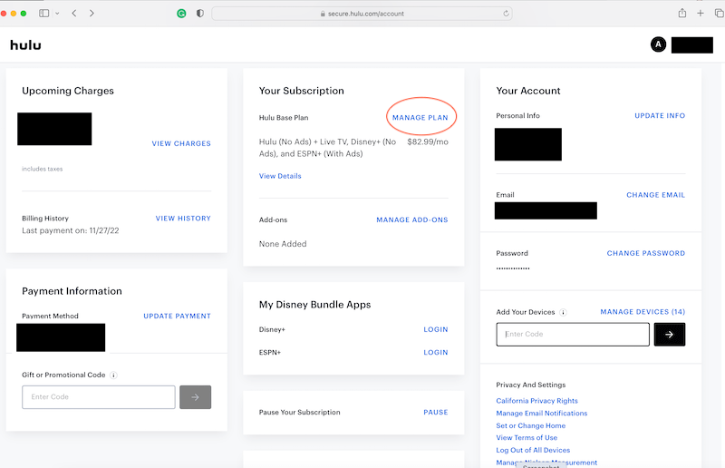Open Manage Add-ons link
This screenshot has width=725, height=468.
(412, 219)
